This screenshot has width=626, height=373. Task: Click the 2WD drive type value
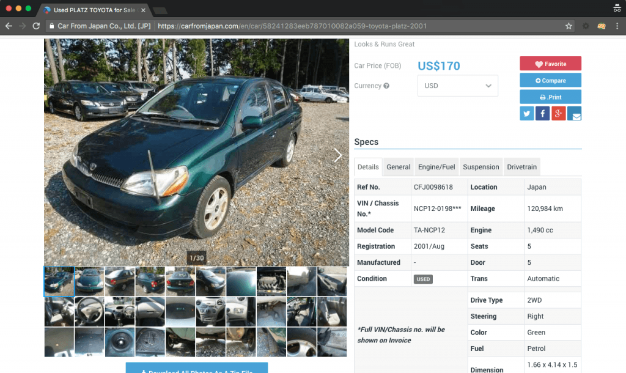tap(534, 300)
